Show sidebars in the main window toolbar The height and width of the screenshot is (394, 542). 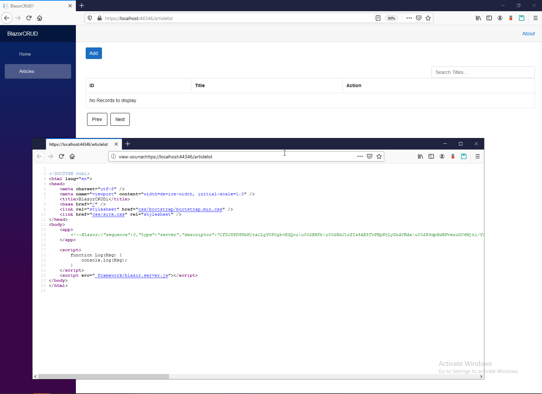tap(489, 18)
